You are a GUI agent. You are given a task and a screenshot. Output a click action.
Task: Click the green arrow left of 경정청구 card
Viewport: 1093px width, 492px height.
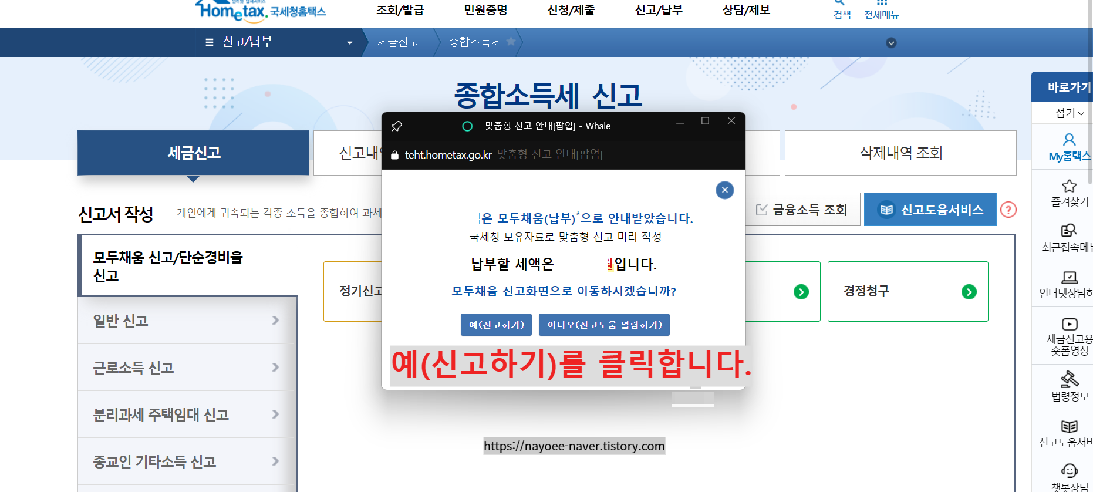pyautogui.click(x=801, y=292)
